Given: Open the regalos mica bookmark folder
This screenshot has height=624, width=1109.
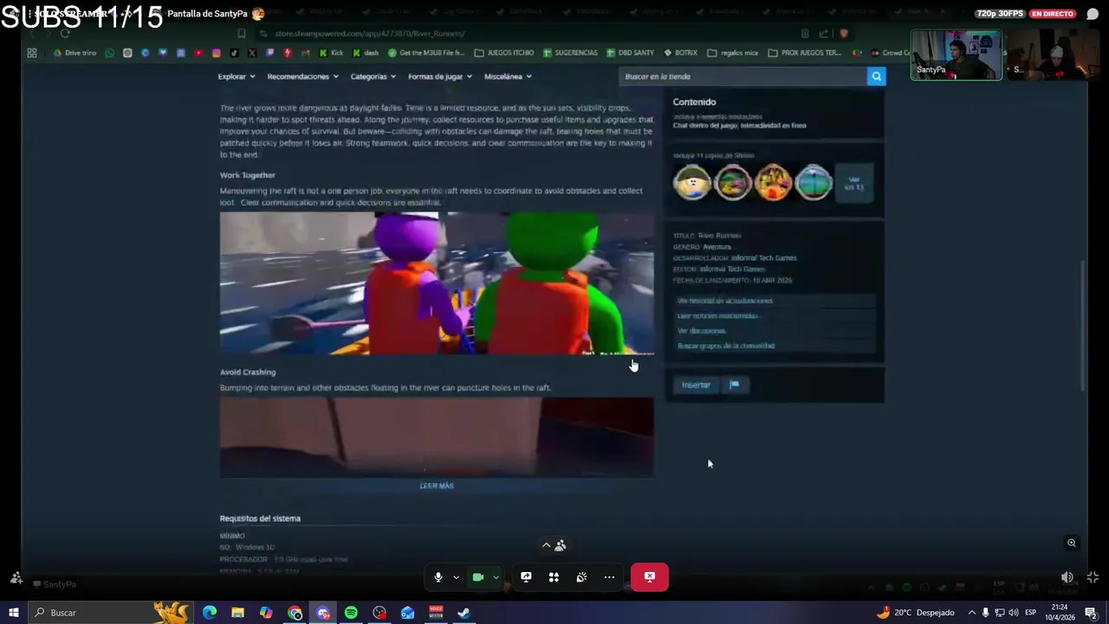Looking at the screenshot, I should [x=733, y=53].
